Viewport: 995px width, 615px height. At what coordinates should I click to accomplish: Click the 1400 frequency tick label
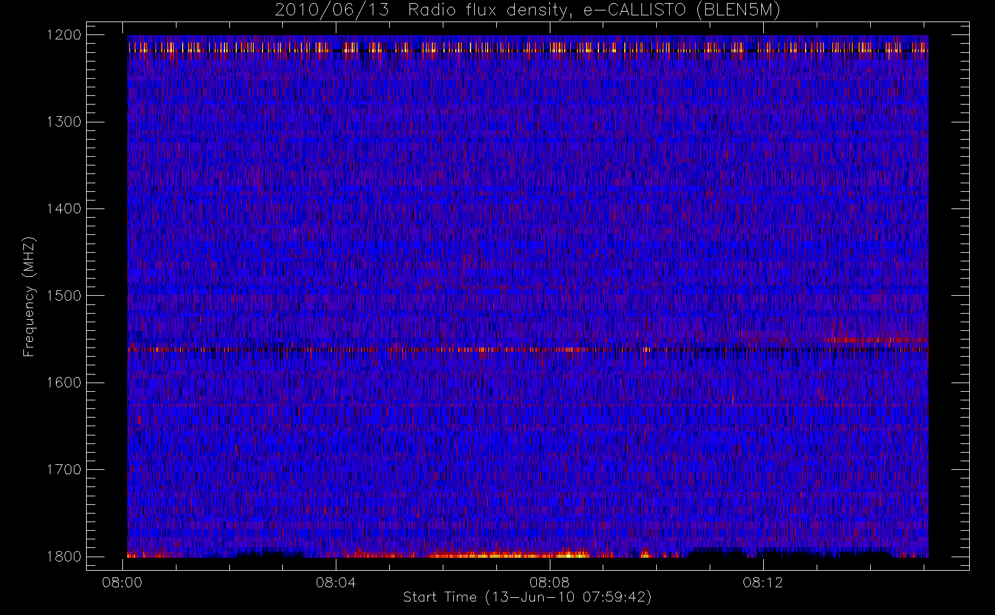click(64, 208)
